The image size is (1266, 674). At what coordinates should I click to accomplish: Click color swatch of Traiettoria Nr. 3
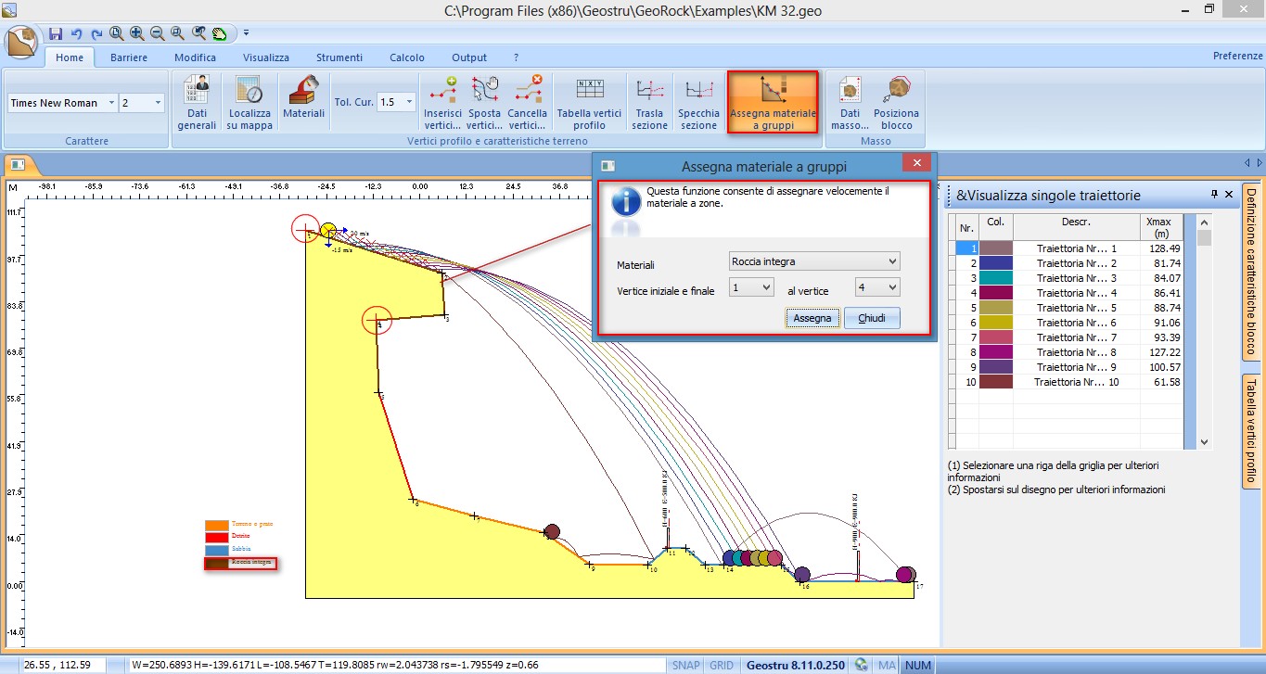996,278
